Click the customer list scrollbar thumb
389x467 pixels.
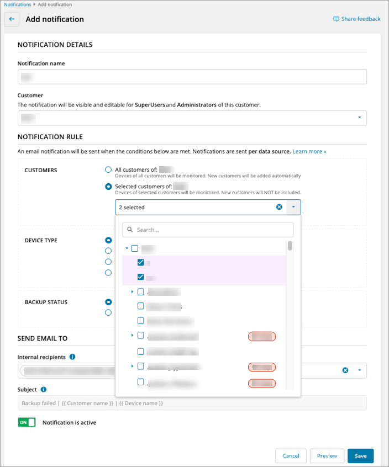(x=290, y=246)
